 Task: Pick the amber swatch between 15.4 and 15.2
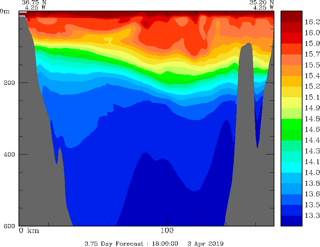click(291, 81)
